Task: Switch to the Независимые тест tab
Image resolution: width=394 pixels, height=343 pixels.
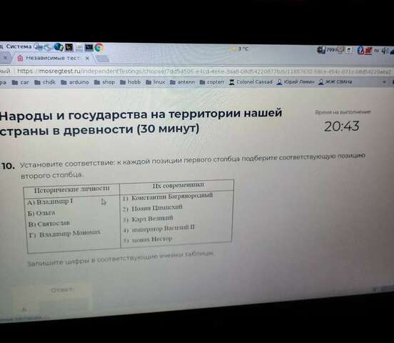Action: [x=53, y=58]
